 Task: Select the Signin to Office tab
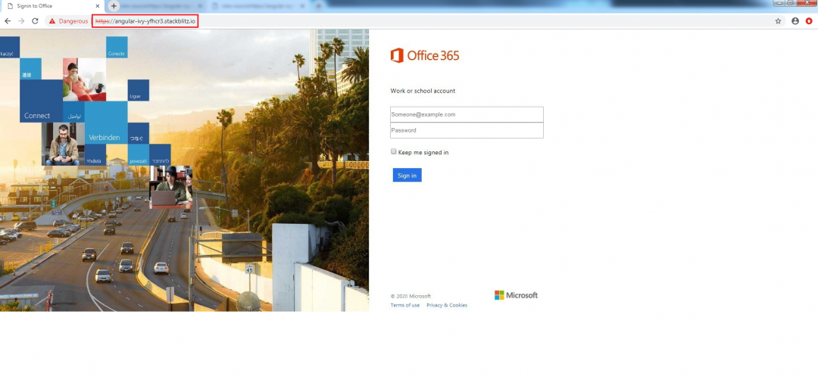(45, 6)
